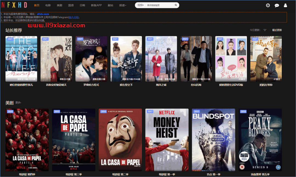Expand the 频道 channel dropdown
This screenshot has height=177, width=296.
point(123,5)
